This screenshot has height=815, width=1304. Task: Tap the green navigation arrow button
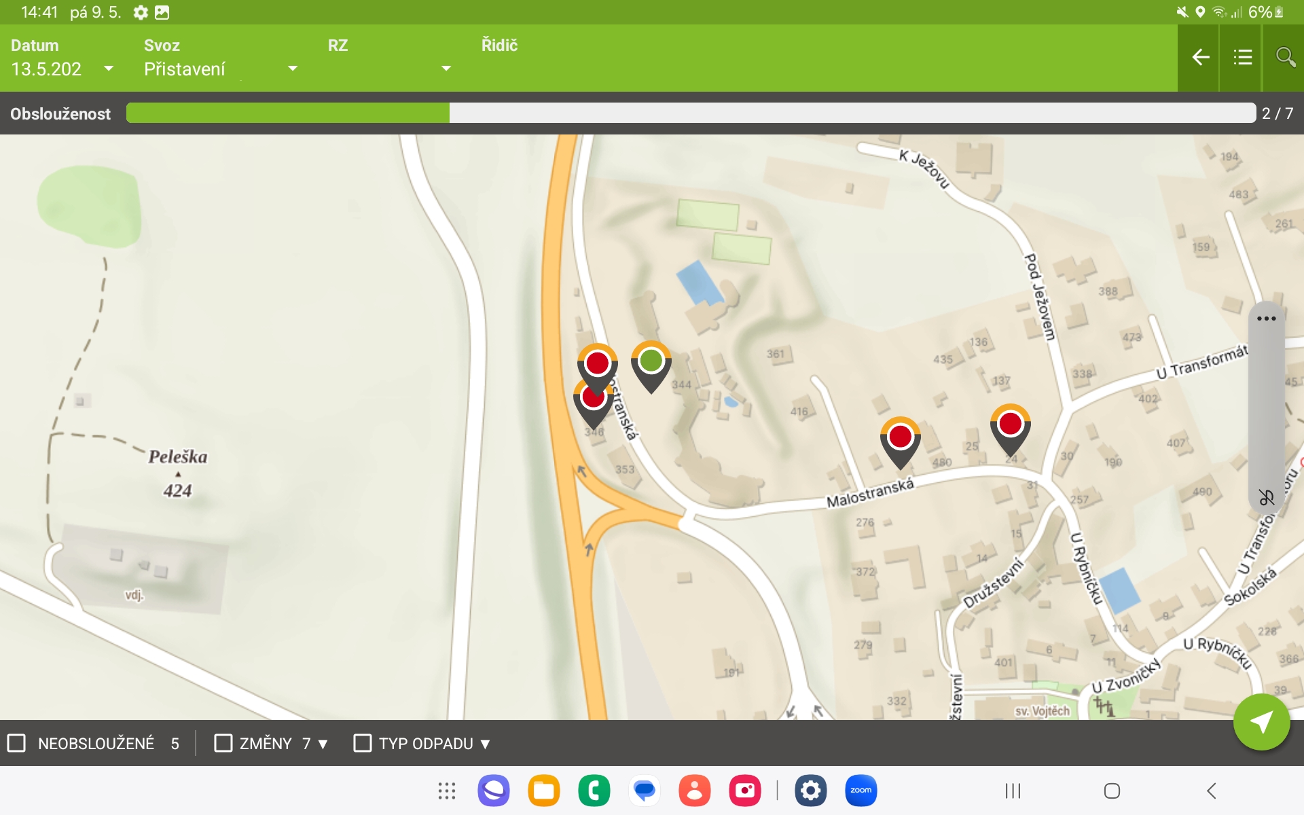coord(1261,722)
